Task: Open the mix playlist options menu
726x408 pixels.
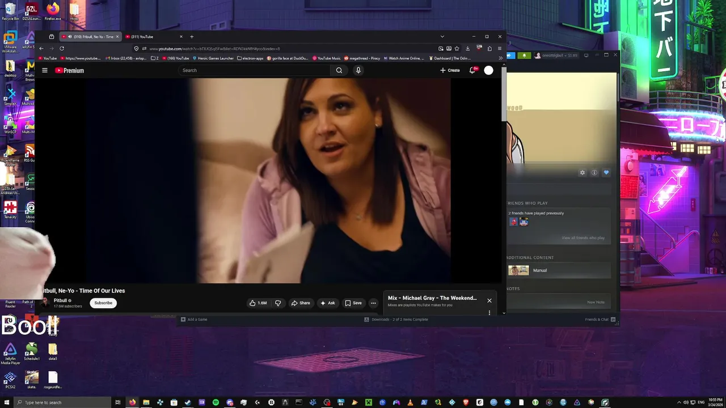Action: coord(489,312)
